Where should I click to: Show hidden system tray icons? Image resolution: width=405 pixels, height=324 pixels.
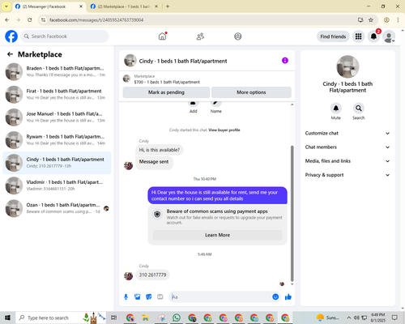coord(349,318)
